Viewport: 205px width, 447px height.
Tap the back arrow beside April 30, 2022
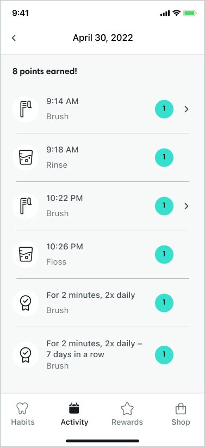tap(14, 38)
